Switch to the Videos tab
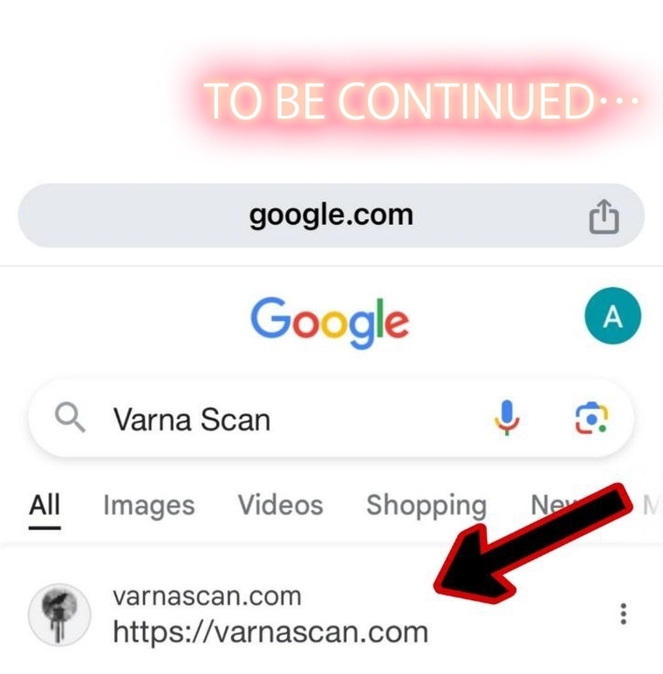Viewport: 663px width, 674px height. (280, 505)
